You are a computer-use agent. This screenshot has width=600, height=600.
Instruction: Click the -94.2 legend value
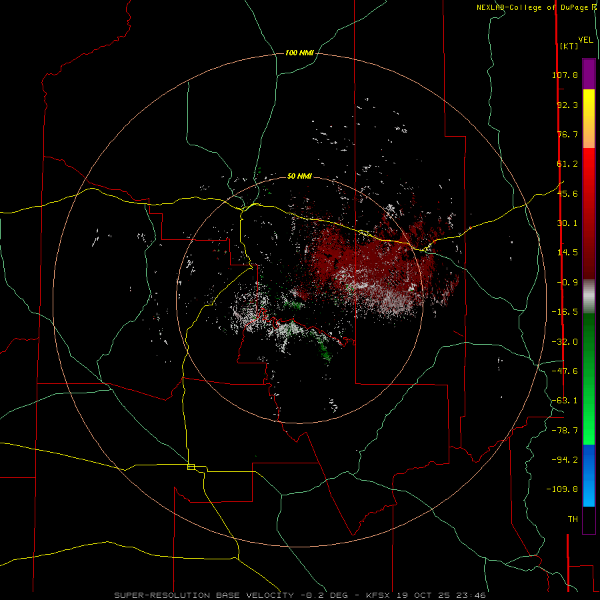coord(565,459)
